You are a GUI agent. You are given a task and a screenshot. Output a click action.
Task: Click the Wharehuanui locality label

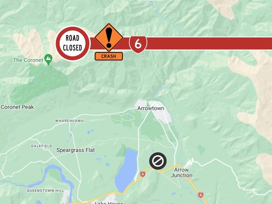(70, 121)
